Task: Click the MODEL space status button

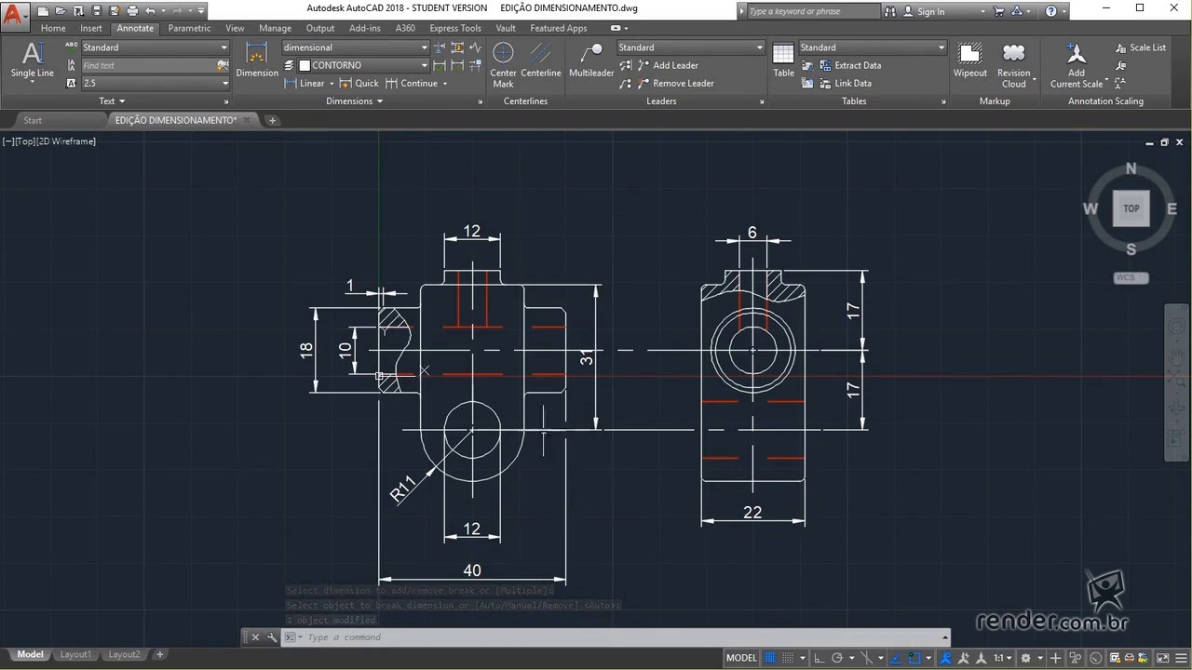Action: pyautogui.click(x=741, y=658)
